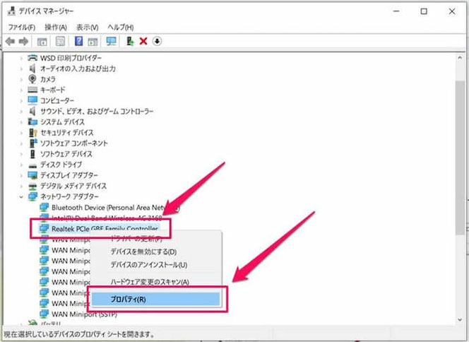
Task: Click the システム デバイス folder icon
Action: pyautogui.click(x=32, y=122)
